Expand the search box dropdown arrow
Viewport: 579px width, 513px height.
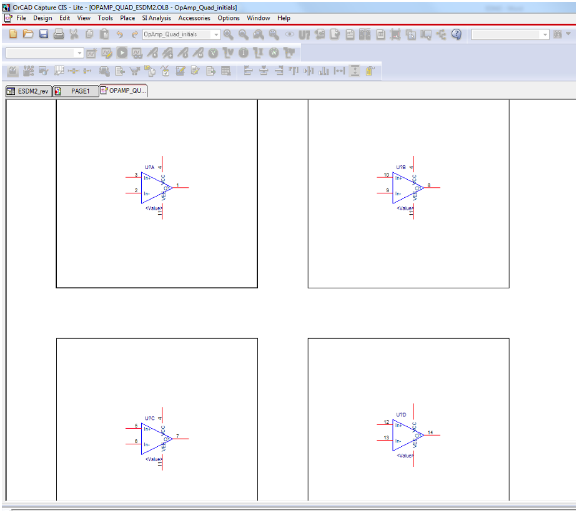pyautogui.click(x=545, y=35)
